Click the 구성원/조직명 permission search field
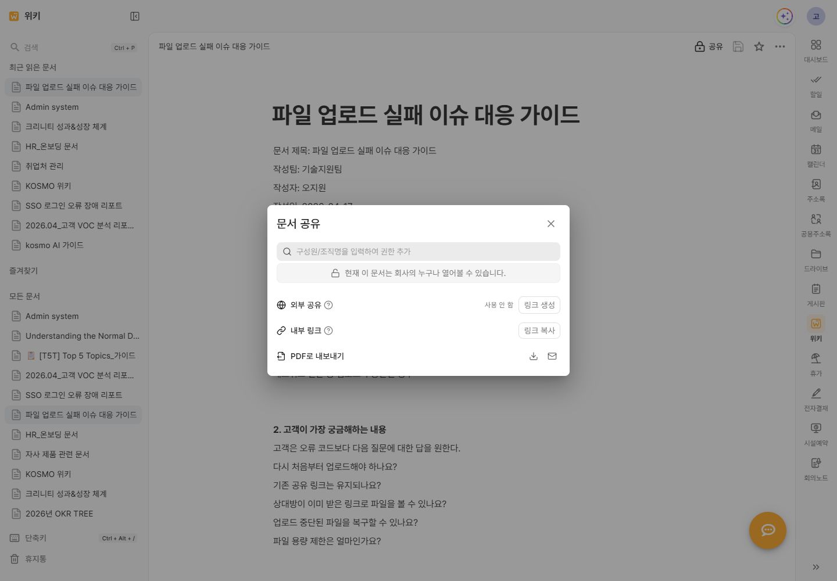The image size is (837, 581). pyautogui.click(x=419, y=252)
